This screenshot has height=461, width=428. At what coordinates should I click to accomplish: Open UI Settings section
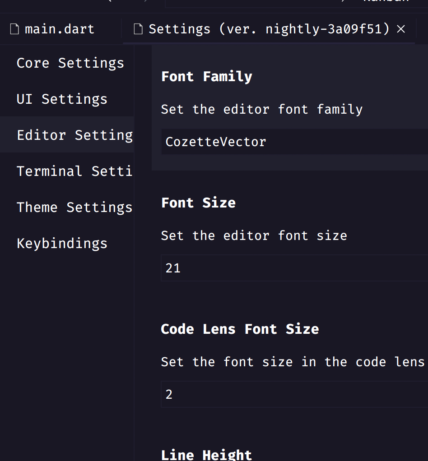(x=62, y=99)
